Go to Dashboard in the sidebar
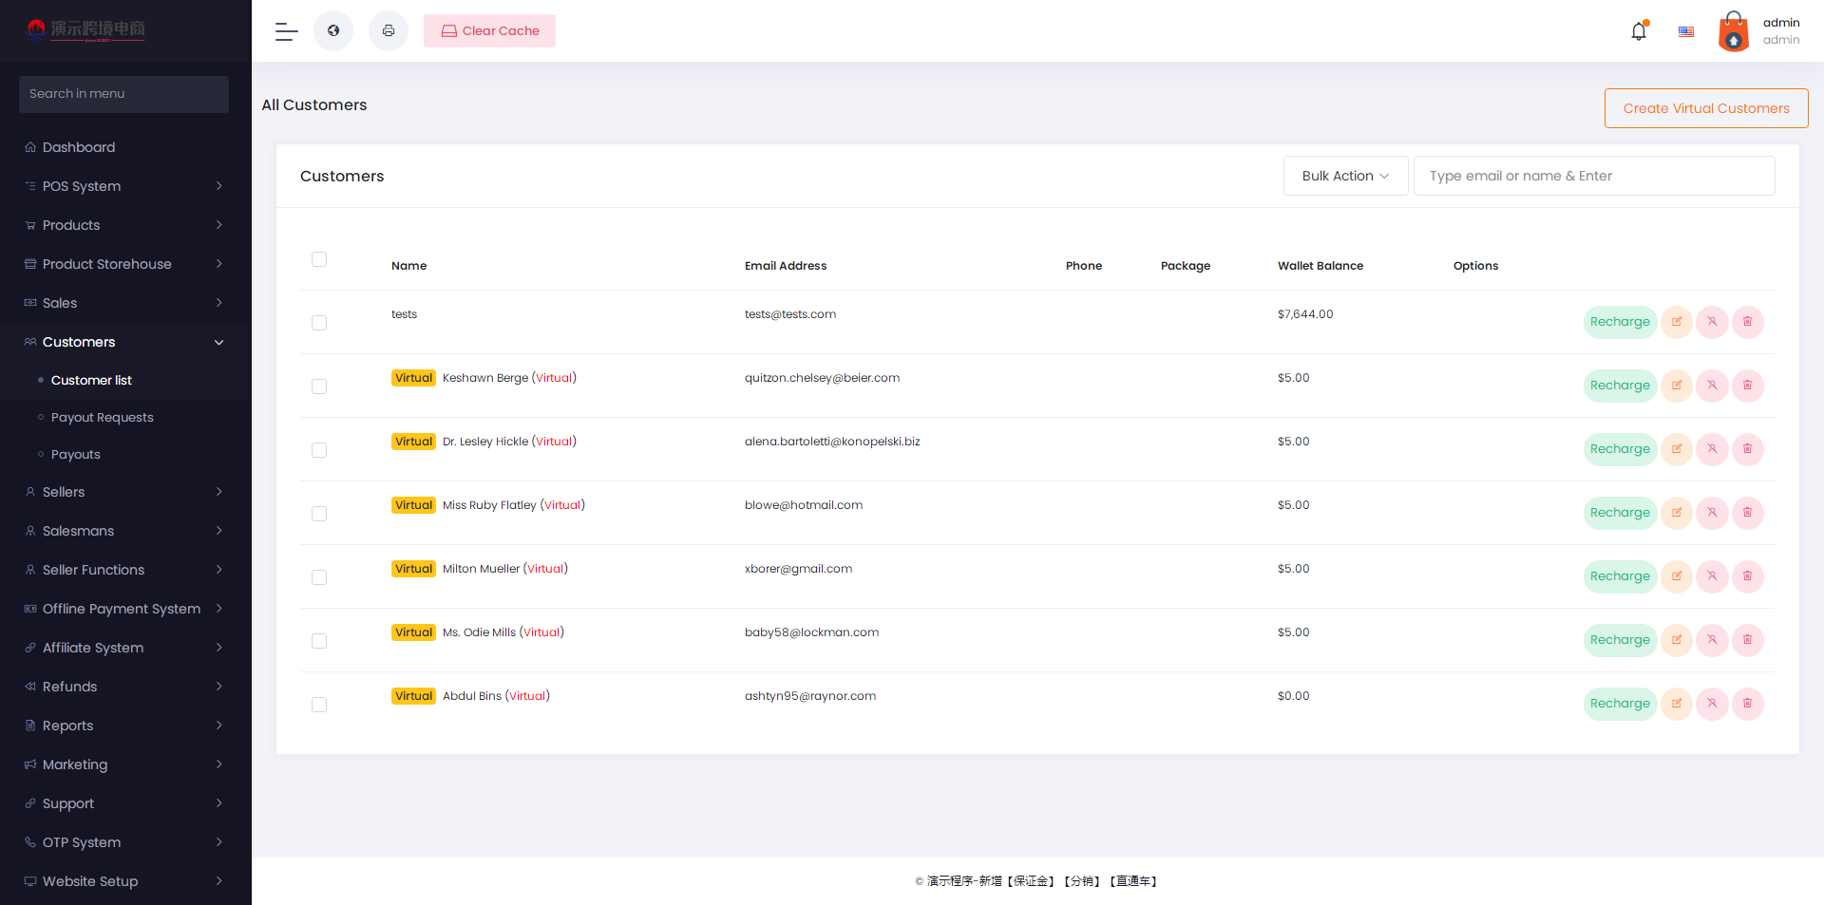The width and height of the screenshot is (1824, 905). [x=79, y=147]
